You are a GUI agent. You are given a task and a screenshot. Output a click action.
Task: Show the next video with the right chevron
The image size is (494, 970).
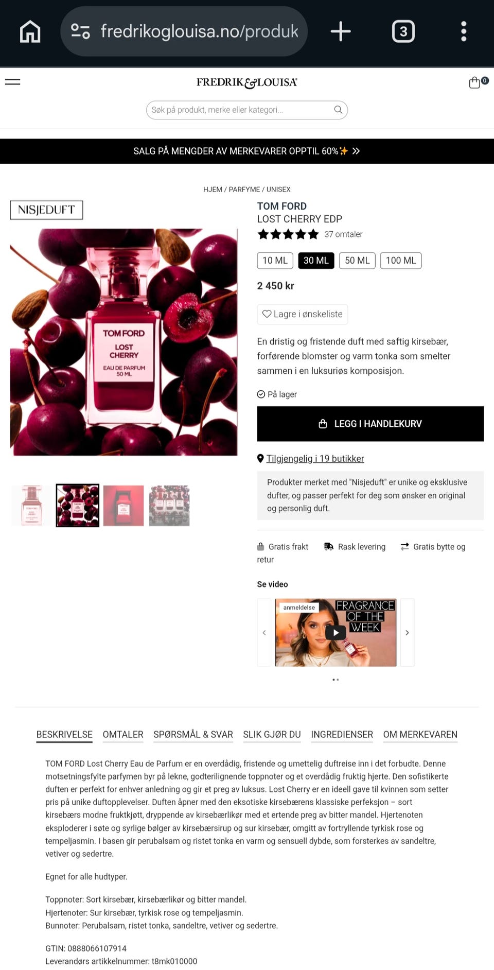click(407, 633)
